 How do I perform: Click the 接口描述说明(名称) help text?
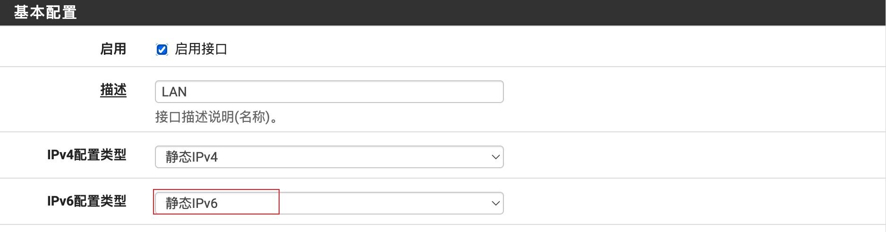point(216,117)
